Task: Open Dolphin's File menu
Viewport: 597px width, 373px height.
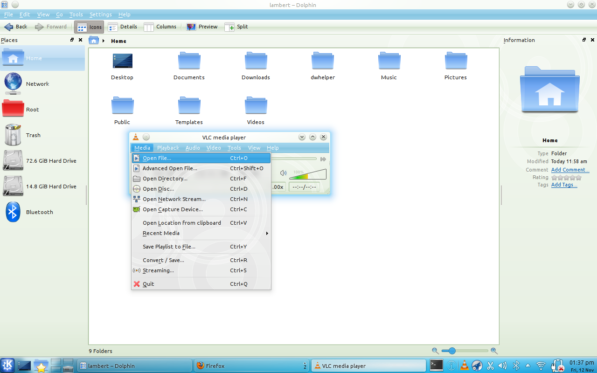Action: click(x=8, y=14)
